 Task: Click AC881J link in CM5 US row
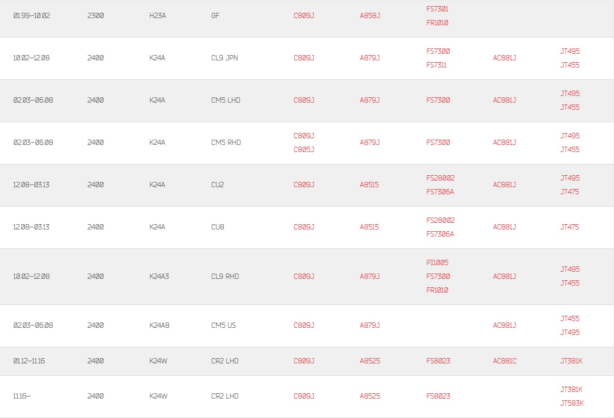coord(505,325)
